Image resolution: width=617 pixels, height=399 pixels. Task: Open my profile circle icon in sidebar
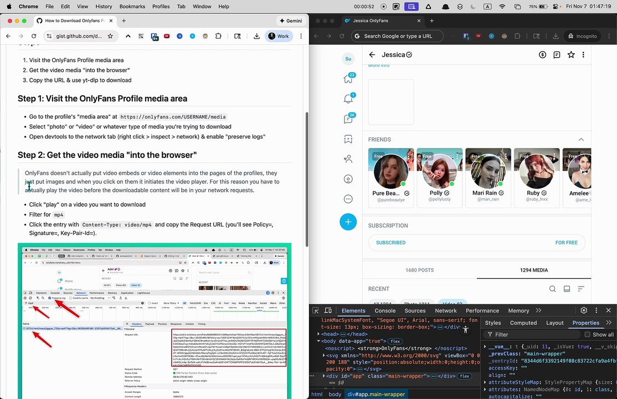(x=348, y=179)
